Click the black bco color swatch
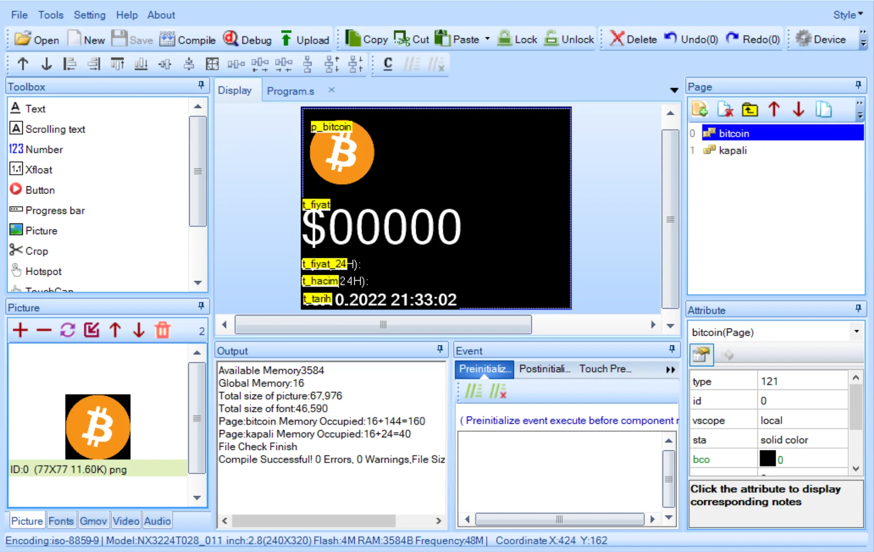Screen dimensions: 874x552 pyautogui.click(x=767, y=459)
